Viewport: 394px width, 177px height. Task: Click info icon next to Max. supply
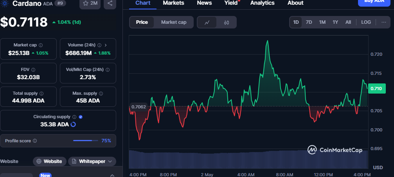(x=101, y=94)
